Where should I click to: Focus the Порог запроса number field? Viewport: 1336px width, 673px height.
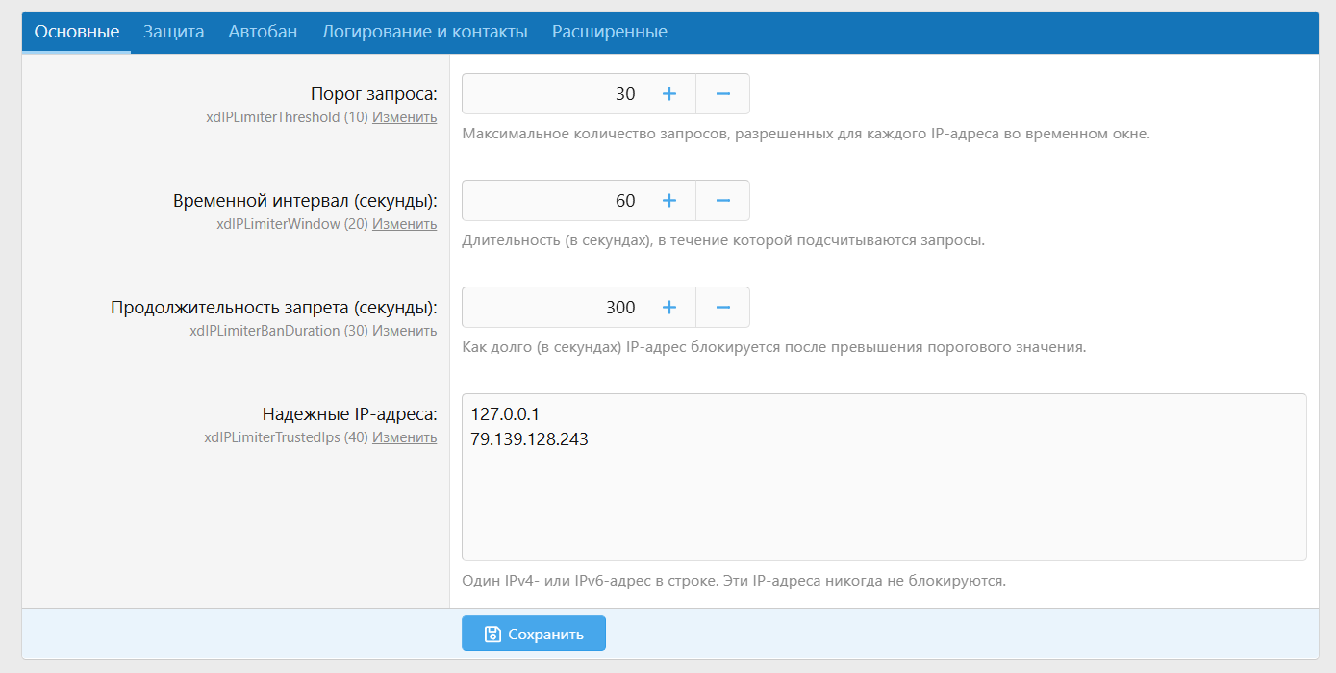[x=552, y=94]
